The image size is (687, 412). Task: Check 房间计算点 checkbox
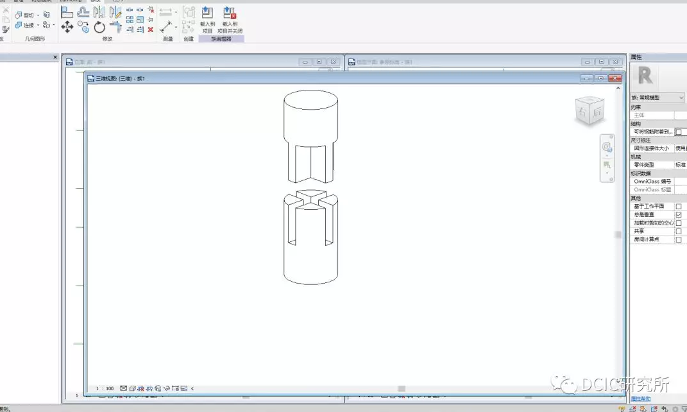point(679,239)
